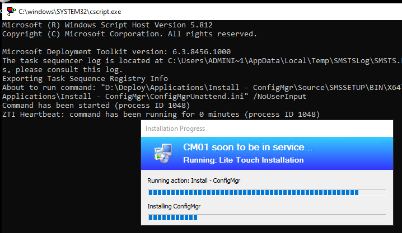The width and height of the screenshot is (402, 233).
Task: Click the Installing ConfigMgr step progress bar
Action: pyautogui.click(x=267, y=217)
